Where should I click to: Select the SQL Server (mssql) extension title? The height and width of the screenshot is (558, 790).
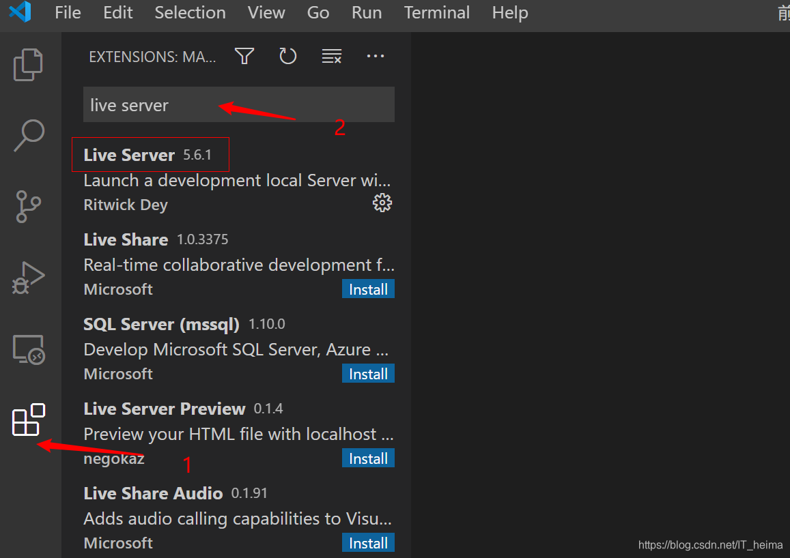(x=161, y=325)
